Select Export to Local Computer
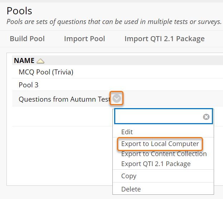Viewport: 223px width, 199px height. (x=160, y=144)
